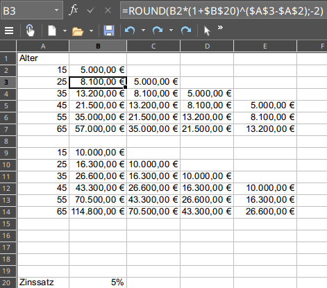Image resolution: width=327 pixels, height=288 pixels.
Task: Open the New document dropdown arrow
Action: click(65, 31)
